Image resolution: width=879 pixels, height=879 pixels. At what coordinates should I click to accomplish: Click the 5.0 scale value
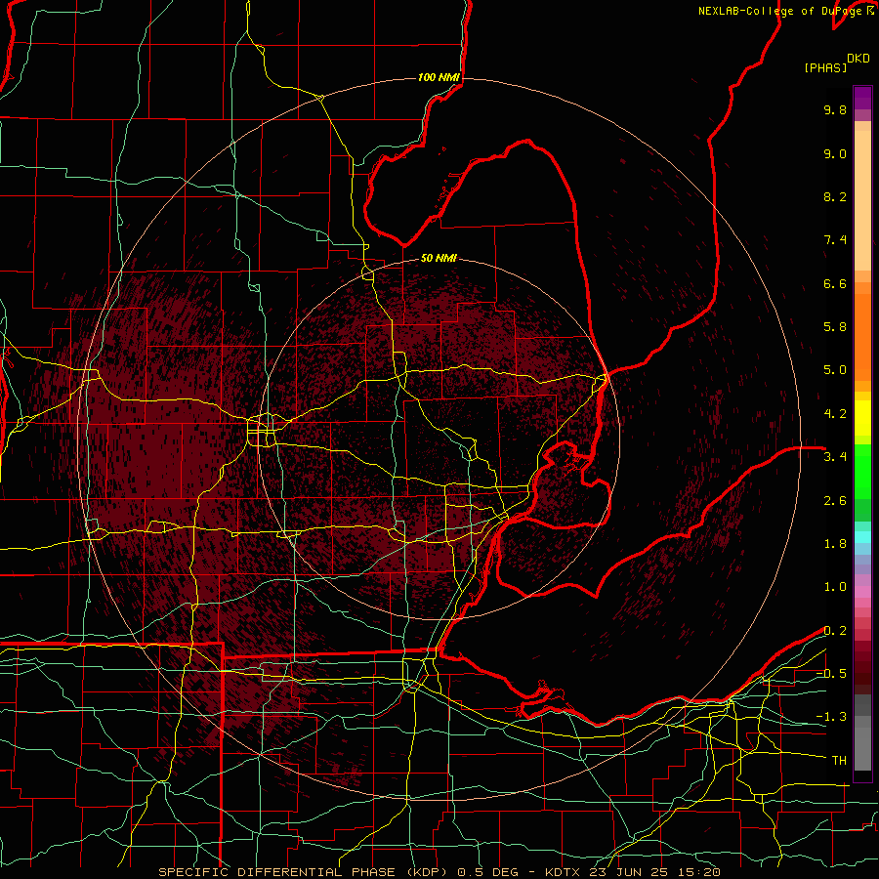(835, 370)
